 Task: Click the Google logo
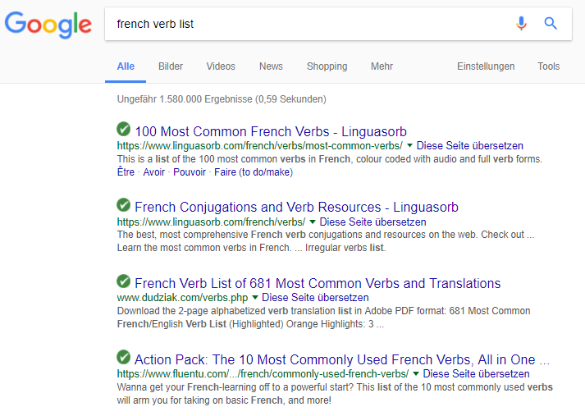(x=48, y=24)
